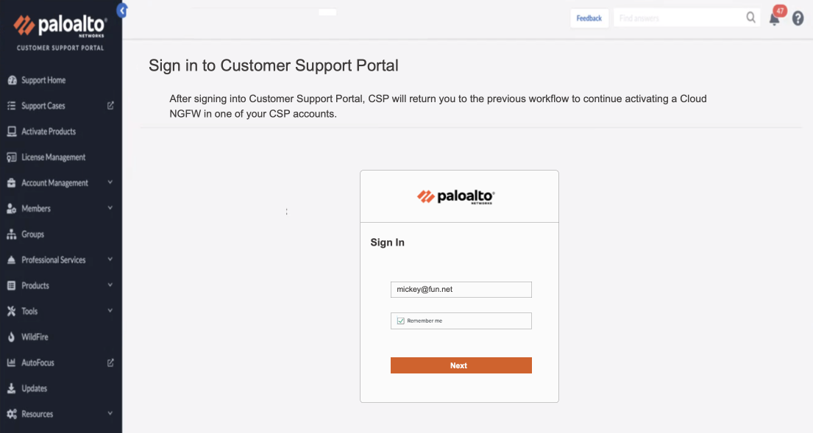The height and width of the screenshot is (433, 813).
Task: Open Support Cases external link icon
Action: (110, 106)
